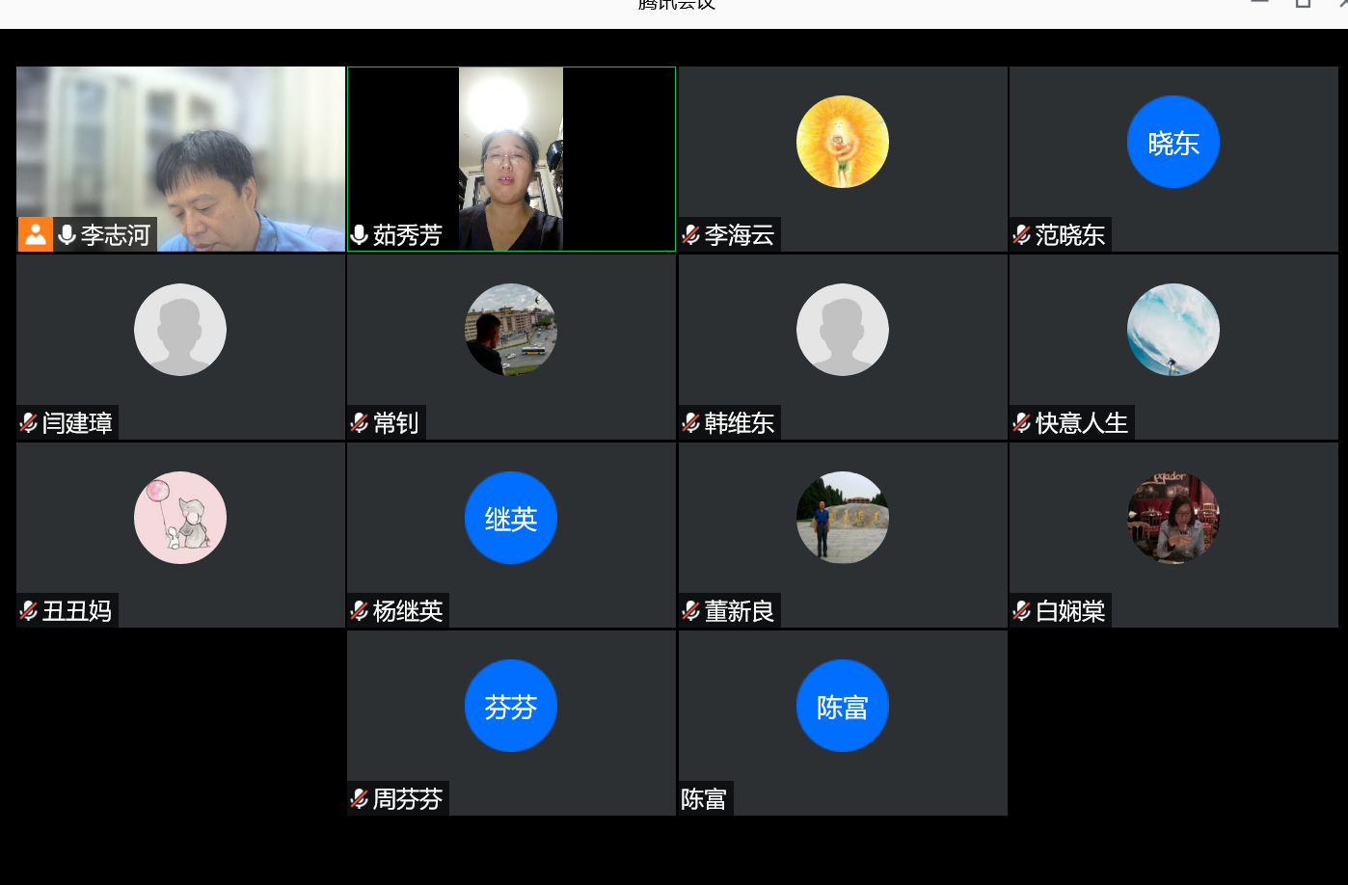Click the 白娴棠 name label
This screenshot has width=1348, height=885.
pos(1070,610)
